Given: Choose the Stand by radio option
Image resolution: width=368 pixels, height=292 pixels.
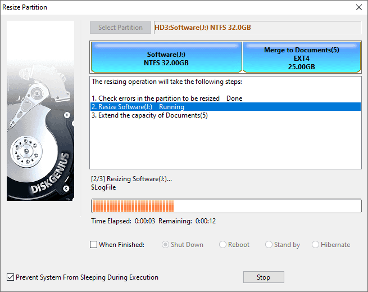Looking at the screenshot, I should click(x=269, y=245).
